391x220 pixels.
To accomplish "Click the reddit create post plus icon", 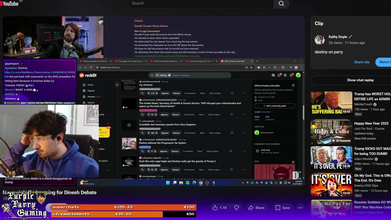I will point(285,75).
